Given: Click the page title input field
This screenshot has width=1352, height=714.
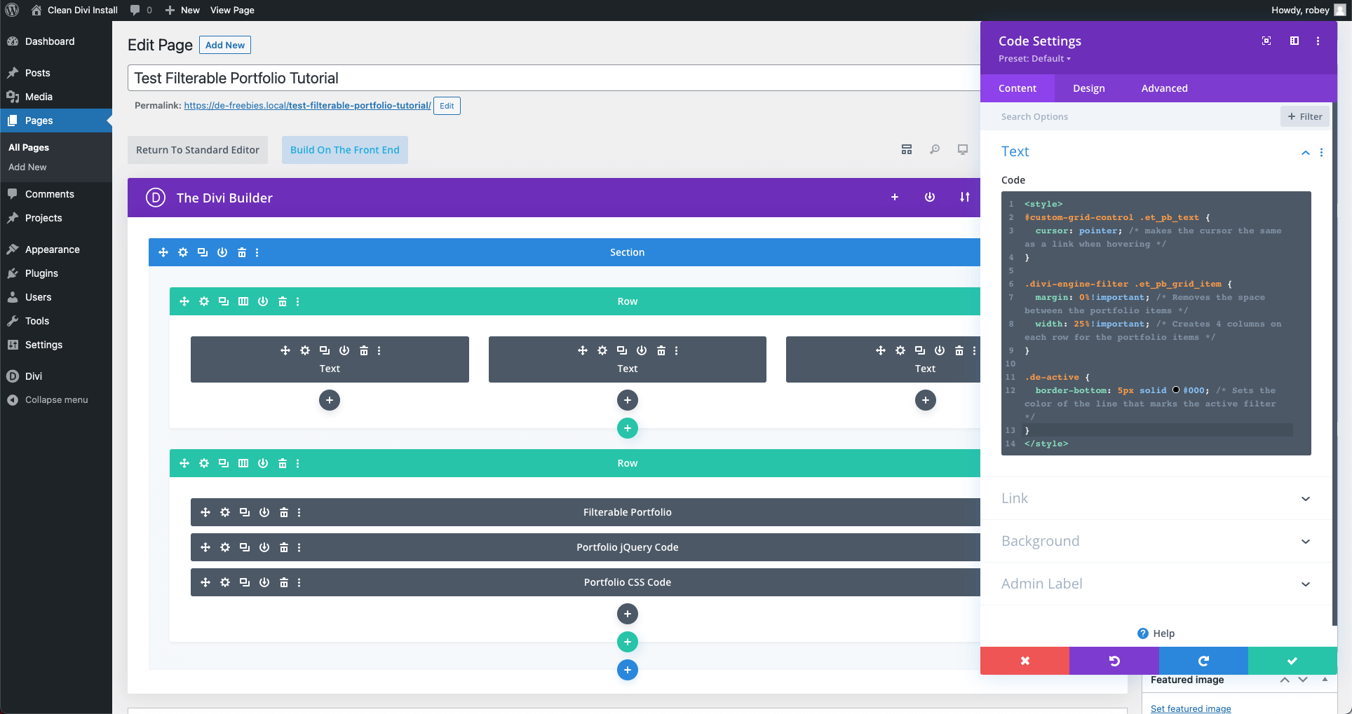Looking at the screenshot, I should point(554,78).
